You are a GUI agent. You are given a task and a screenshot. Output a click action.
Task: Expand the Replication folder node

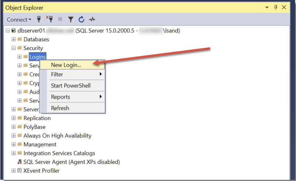[14, 118]
